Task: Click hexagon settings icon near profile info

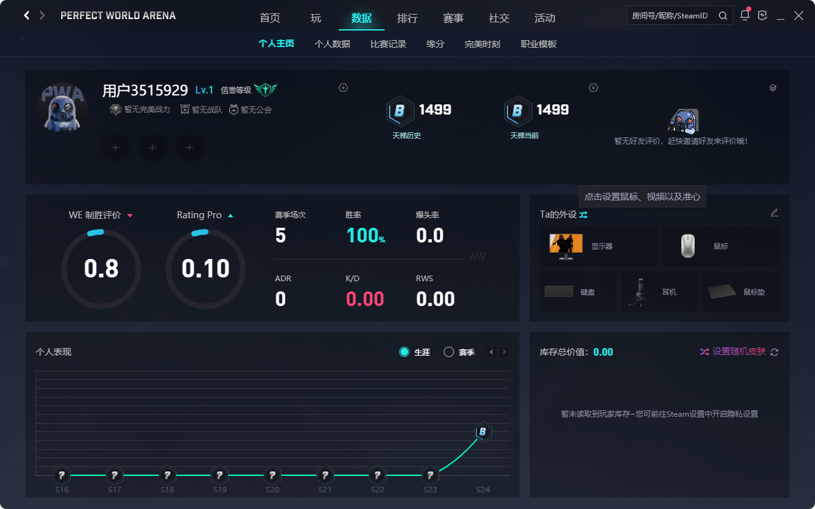Action: pos(343,88)
